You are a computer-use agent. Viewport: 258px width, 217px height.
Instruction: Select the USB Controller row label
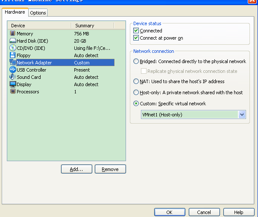point(32,70)
